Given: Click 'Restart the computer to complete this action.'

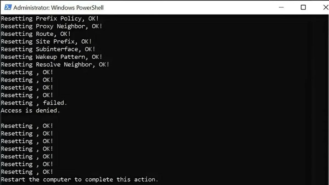Looking at the screenshot, I should (80, 180).
